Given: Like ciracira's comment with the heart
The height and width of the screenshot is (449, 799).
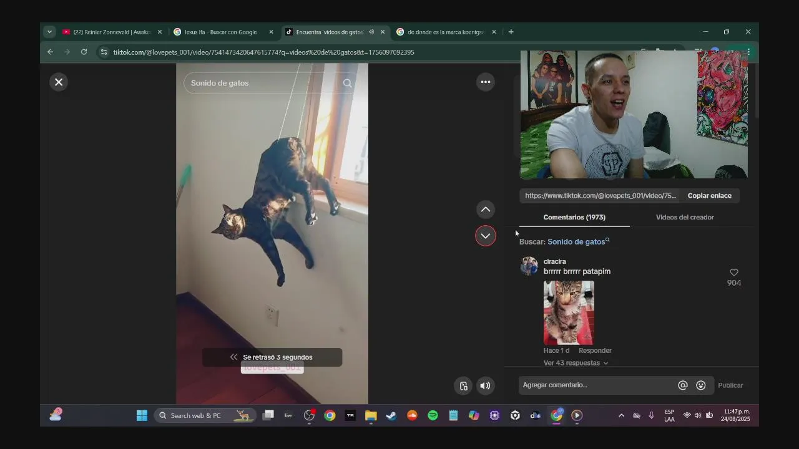Looking at the screenshot, I should [734, 273].
